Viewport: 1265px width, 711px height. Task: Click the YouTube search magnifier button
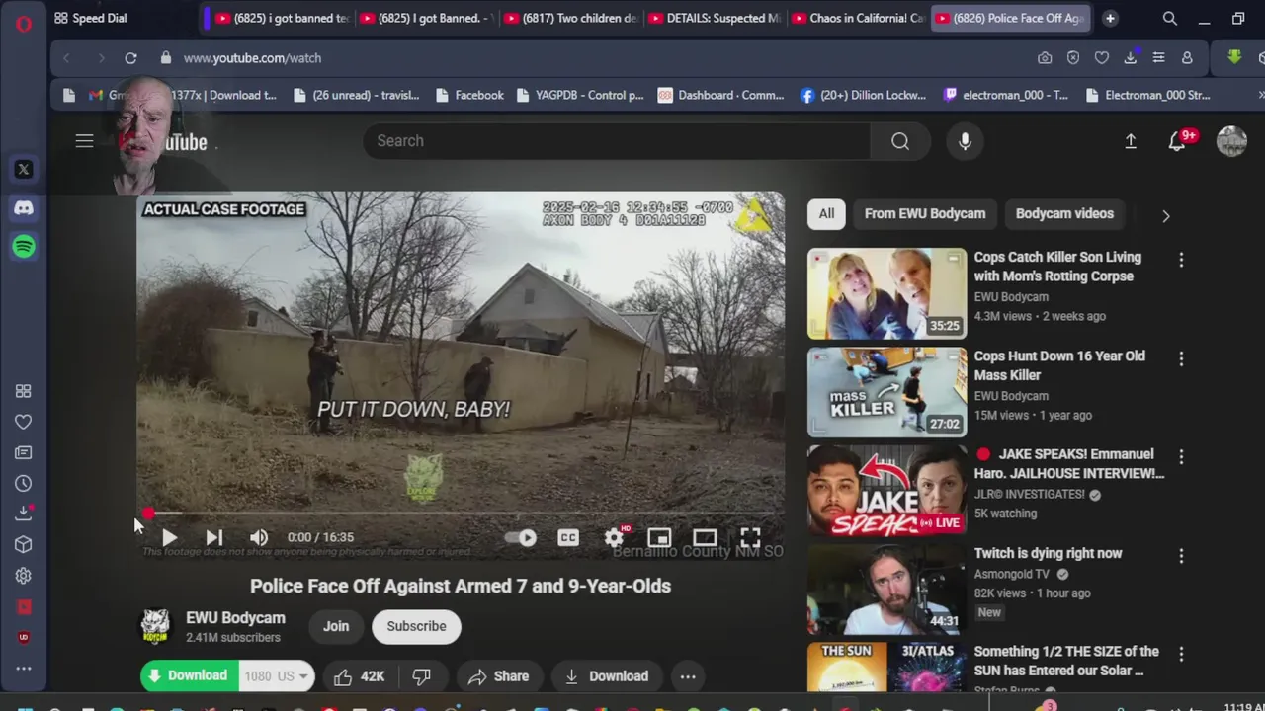coord(900,141)
